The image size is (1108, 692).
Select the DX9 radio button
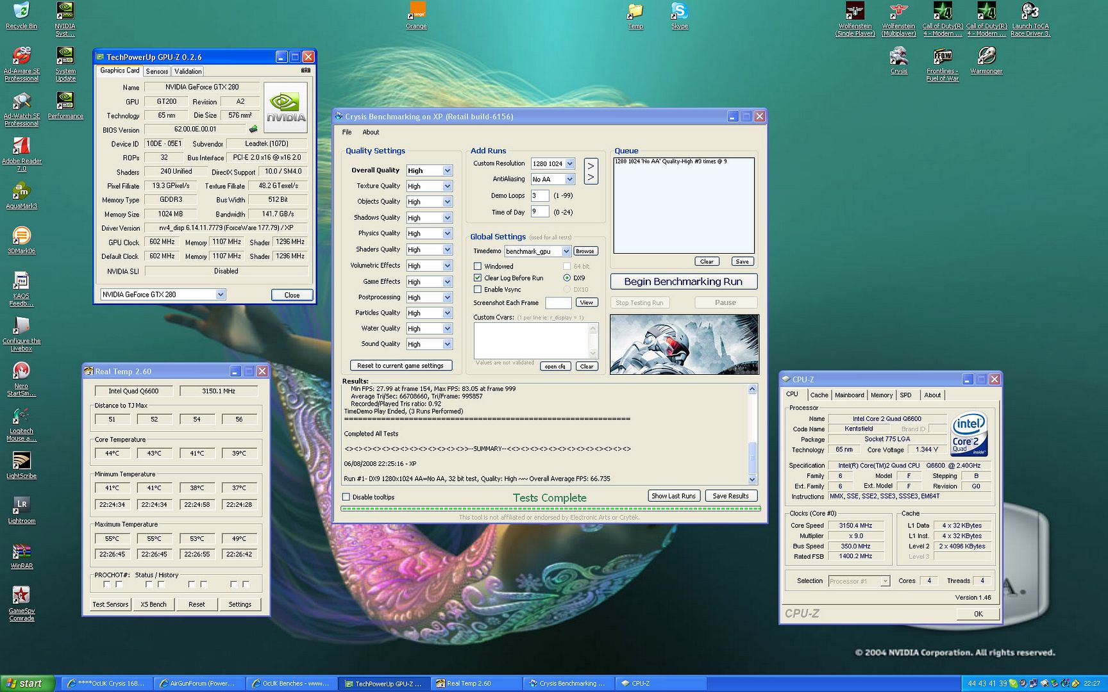(567, 277)
